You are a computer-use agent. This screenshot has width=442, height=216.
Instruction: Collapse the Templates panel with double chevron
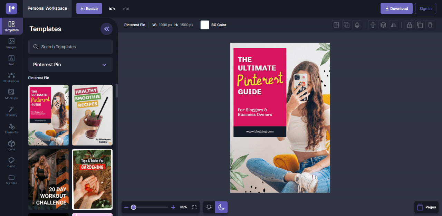106,29
